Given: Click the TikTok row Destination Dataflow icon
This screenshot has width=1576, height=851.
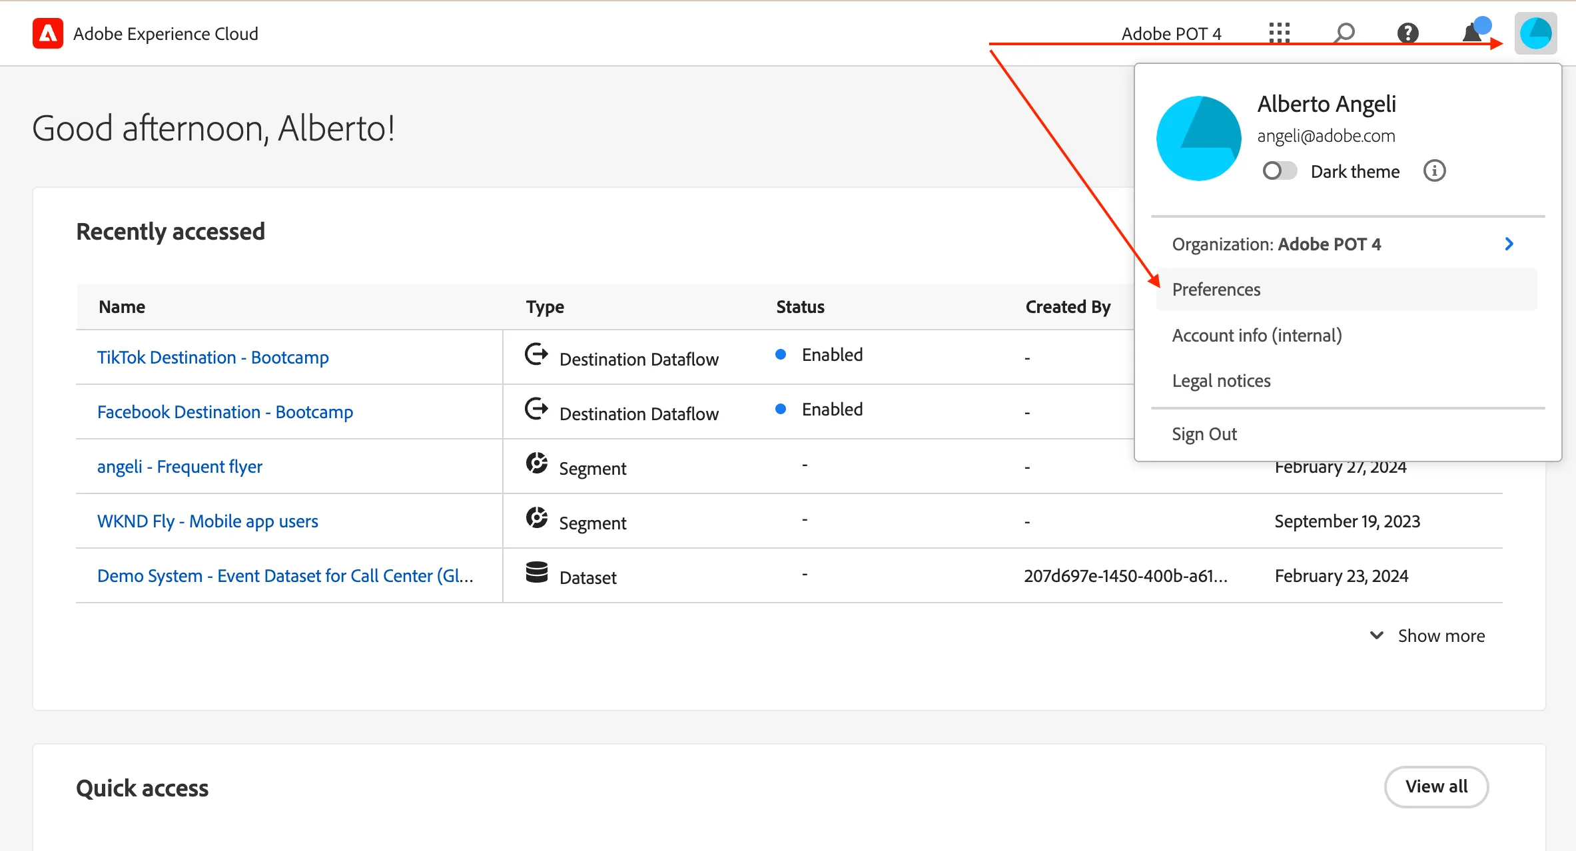Looking at the screenshot, I should click(536, 355).
